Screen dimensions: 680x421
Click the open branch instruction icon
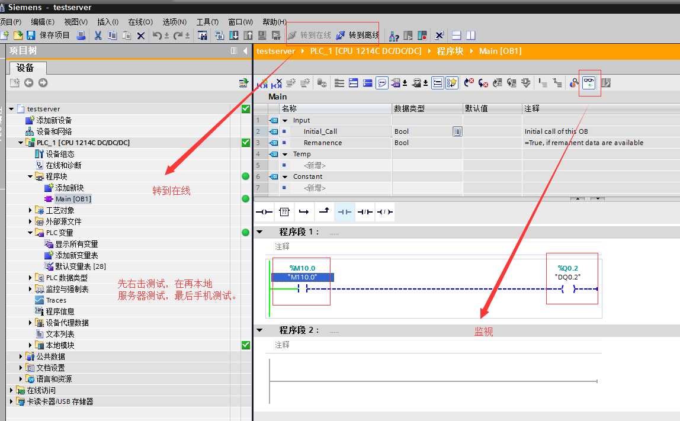(x=304, y=211)
